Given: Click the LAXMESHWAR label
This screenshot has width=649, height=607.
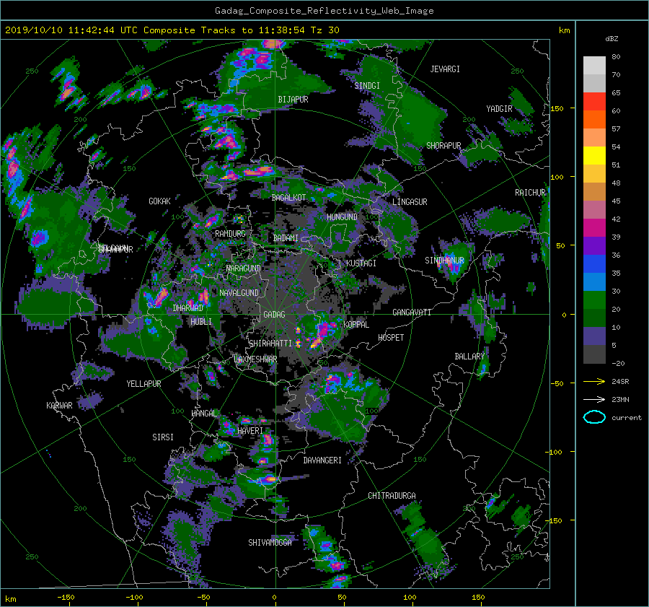Looking at the screenshot, I should pos(255,359).
